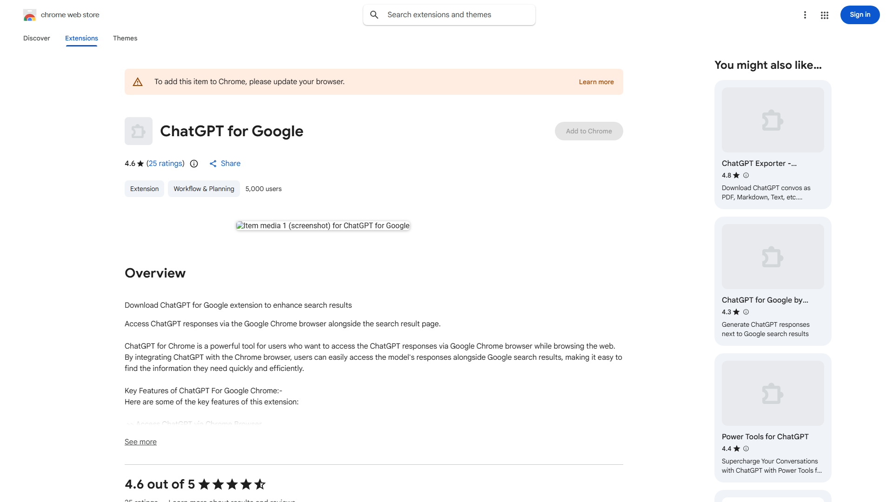Click the Share icon next to ratings
The image size is (893, 502).
pyautogui.click(x=213, y=164)
